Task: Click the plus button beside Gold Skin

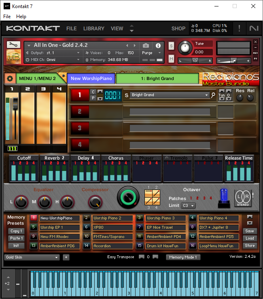Action: (x=66, y=257)
